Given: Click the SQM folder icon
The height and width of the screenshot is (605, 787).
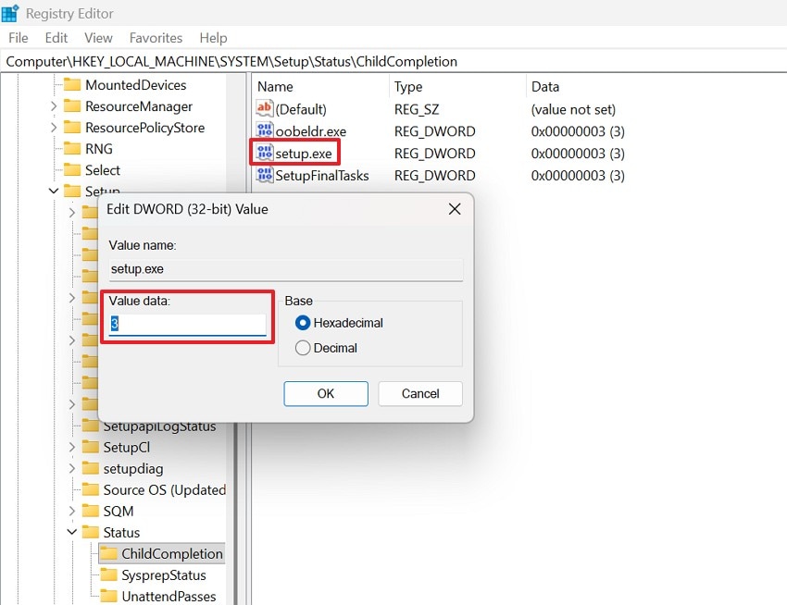Looking at the screenshot, I should coord(91,511).
